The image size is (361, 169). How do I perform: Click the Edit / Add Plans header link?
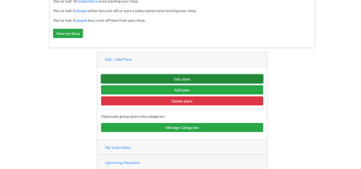pos(118,59)
